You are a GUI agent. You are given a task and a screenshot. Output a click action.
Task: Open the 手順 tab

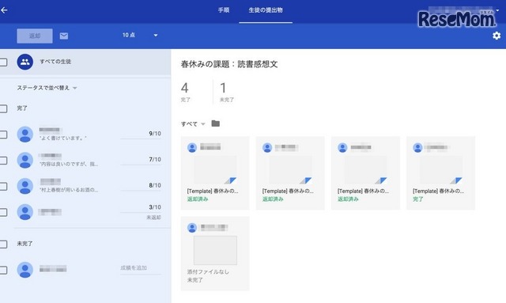pos(224,10)
